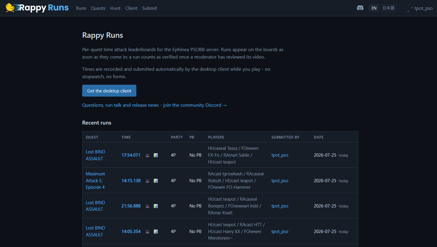Open Lost BIND ASSAULT quest in 21:56.888 row
This screenshot has width=437, height=247.
95,206
